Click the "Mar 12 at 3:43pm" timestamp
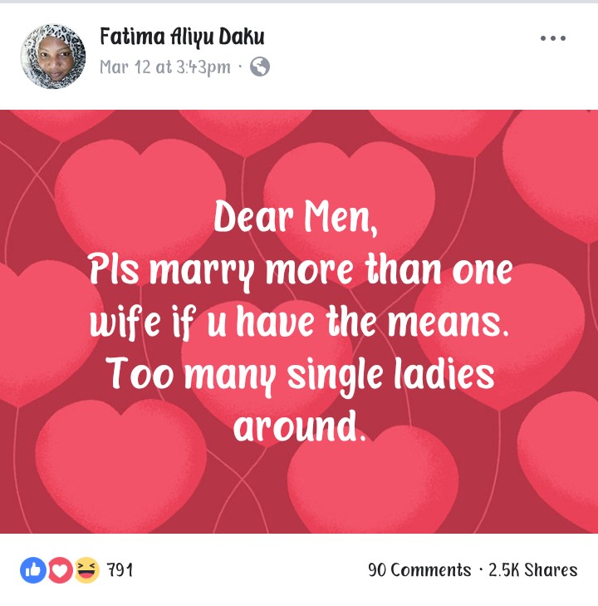598x606 pixels. pos(164,67)
